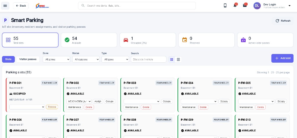
Task: Occupy slot P-FW-003
Action: point(167,101)
